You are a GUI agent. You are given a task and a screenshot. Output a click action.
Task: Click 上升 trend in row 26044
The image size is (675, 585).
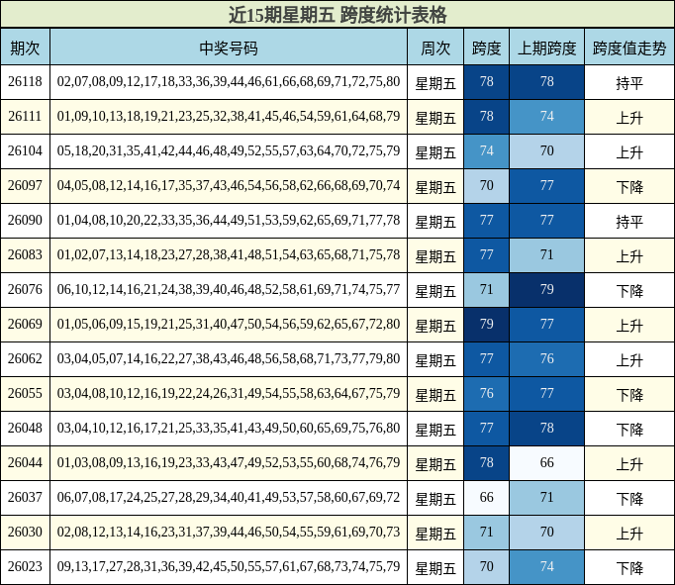pos(629,464)
